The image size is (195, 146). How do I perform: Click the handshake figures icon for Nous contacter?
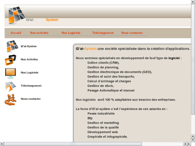(10, 100)
